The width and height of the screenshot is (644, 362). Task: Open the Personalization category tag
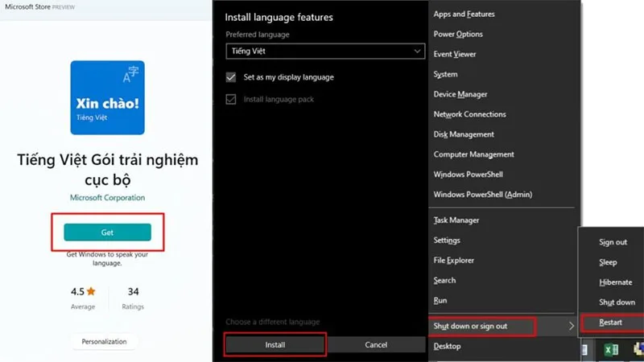point(104,341)
